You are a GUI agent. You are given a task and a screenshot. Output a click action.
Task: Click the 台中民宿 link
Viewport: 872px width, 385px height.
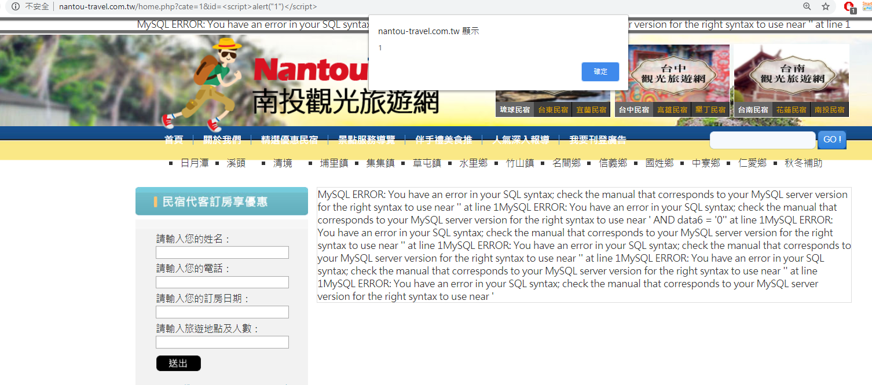pyautogui.click(x=633, y=109)
